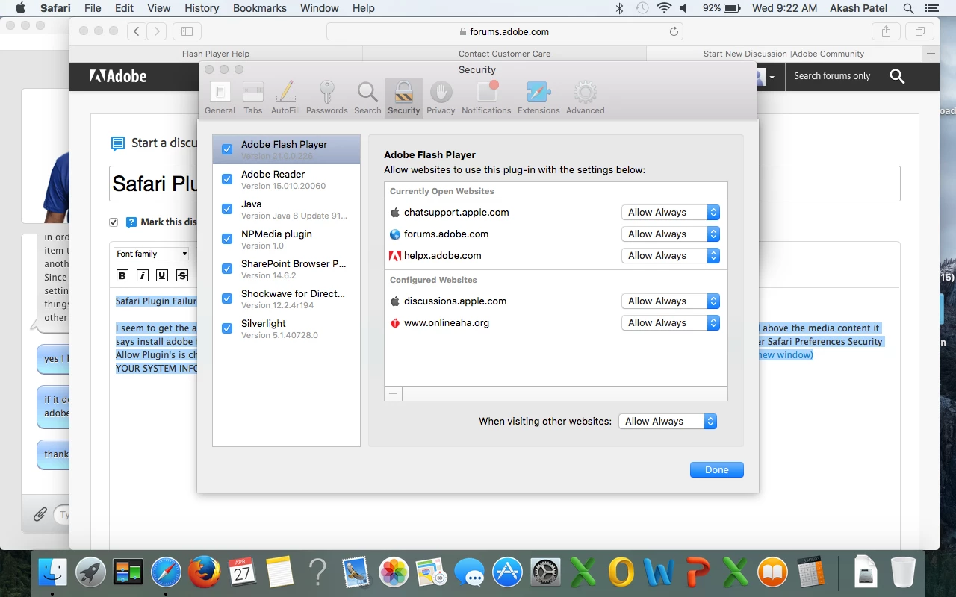Expand the Adobe user profile dropdown arrow
Image resolution: width=956 pixels, height=597 pixels.
click(772, 77)
